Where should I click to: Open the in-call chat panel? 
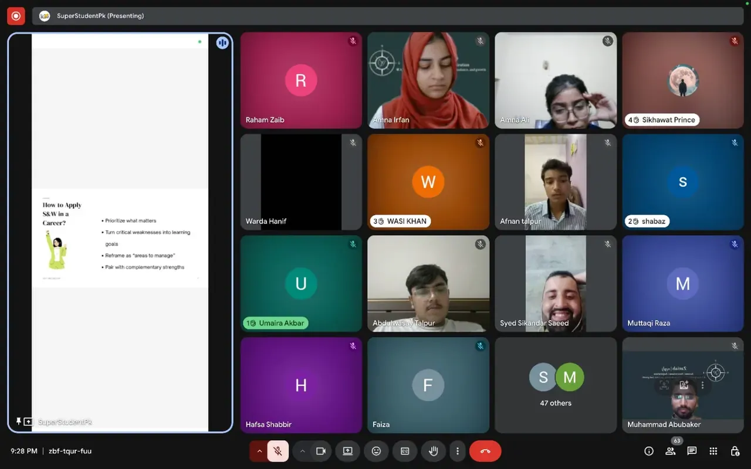point(692,451)
